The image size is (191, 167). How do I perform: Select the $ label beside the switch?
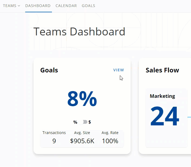click(x=90, y=122)
